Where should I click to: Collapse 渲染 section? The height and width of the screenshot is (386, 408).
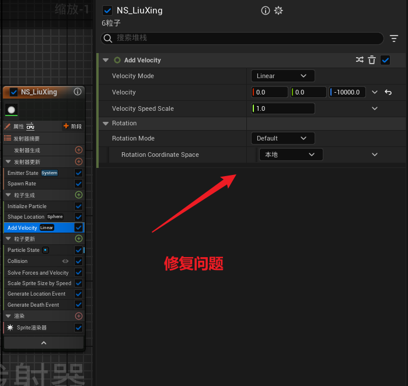[8, 316]
